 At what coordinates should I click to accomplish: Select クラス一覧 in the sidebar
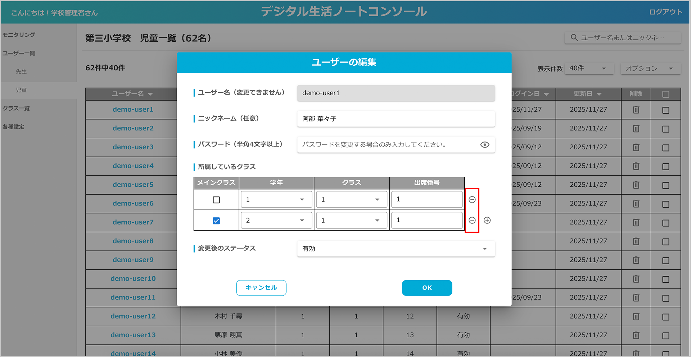tap(16, 108)
